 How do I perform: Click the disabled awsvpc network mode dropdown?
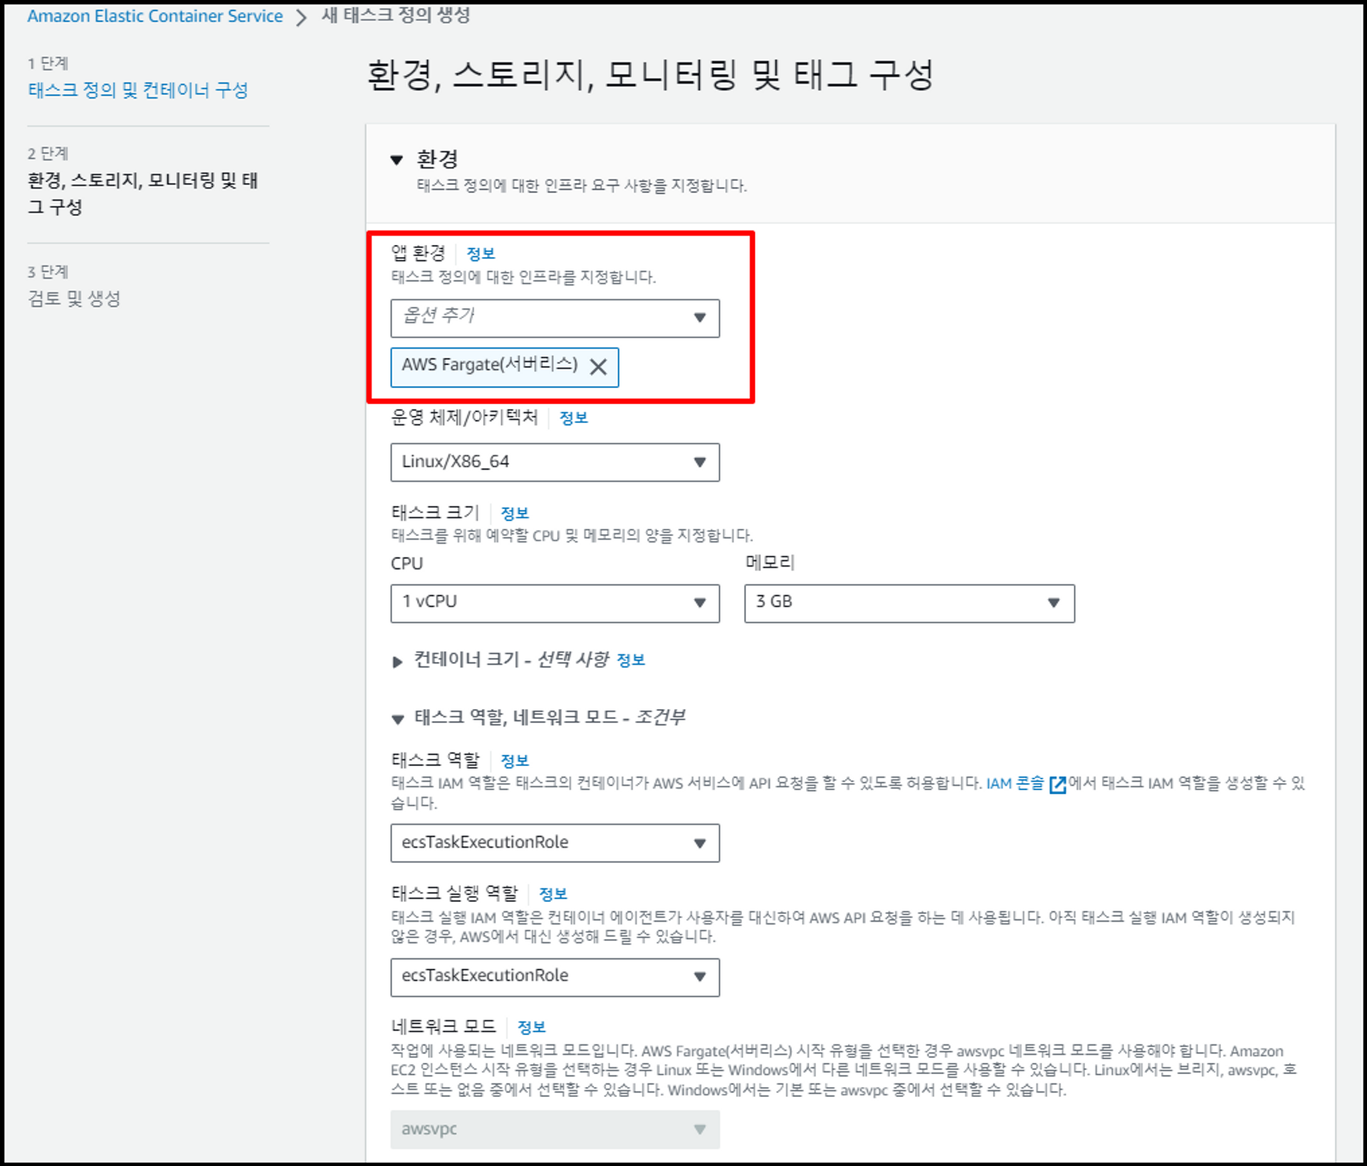tap(555, 1129)
